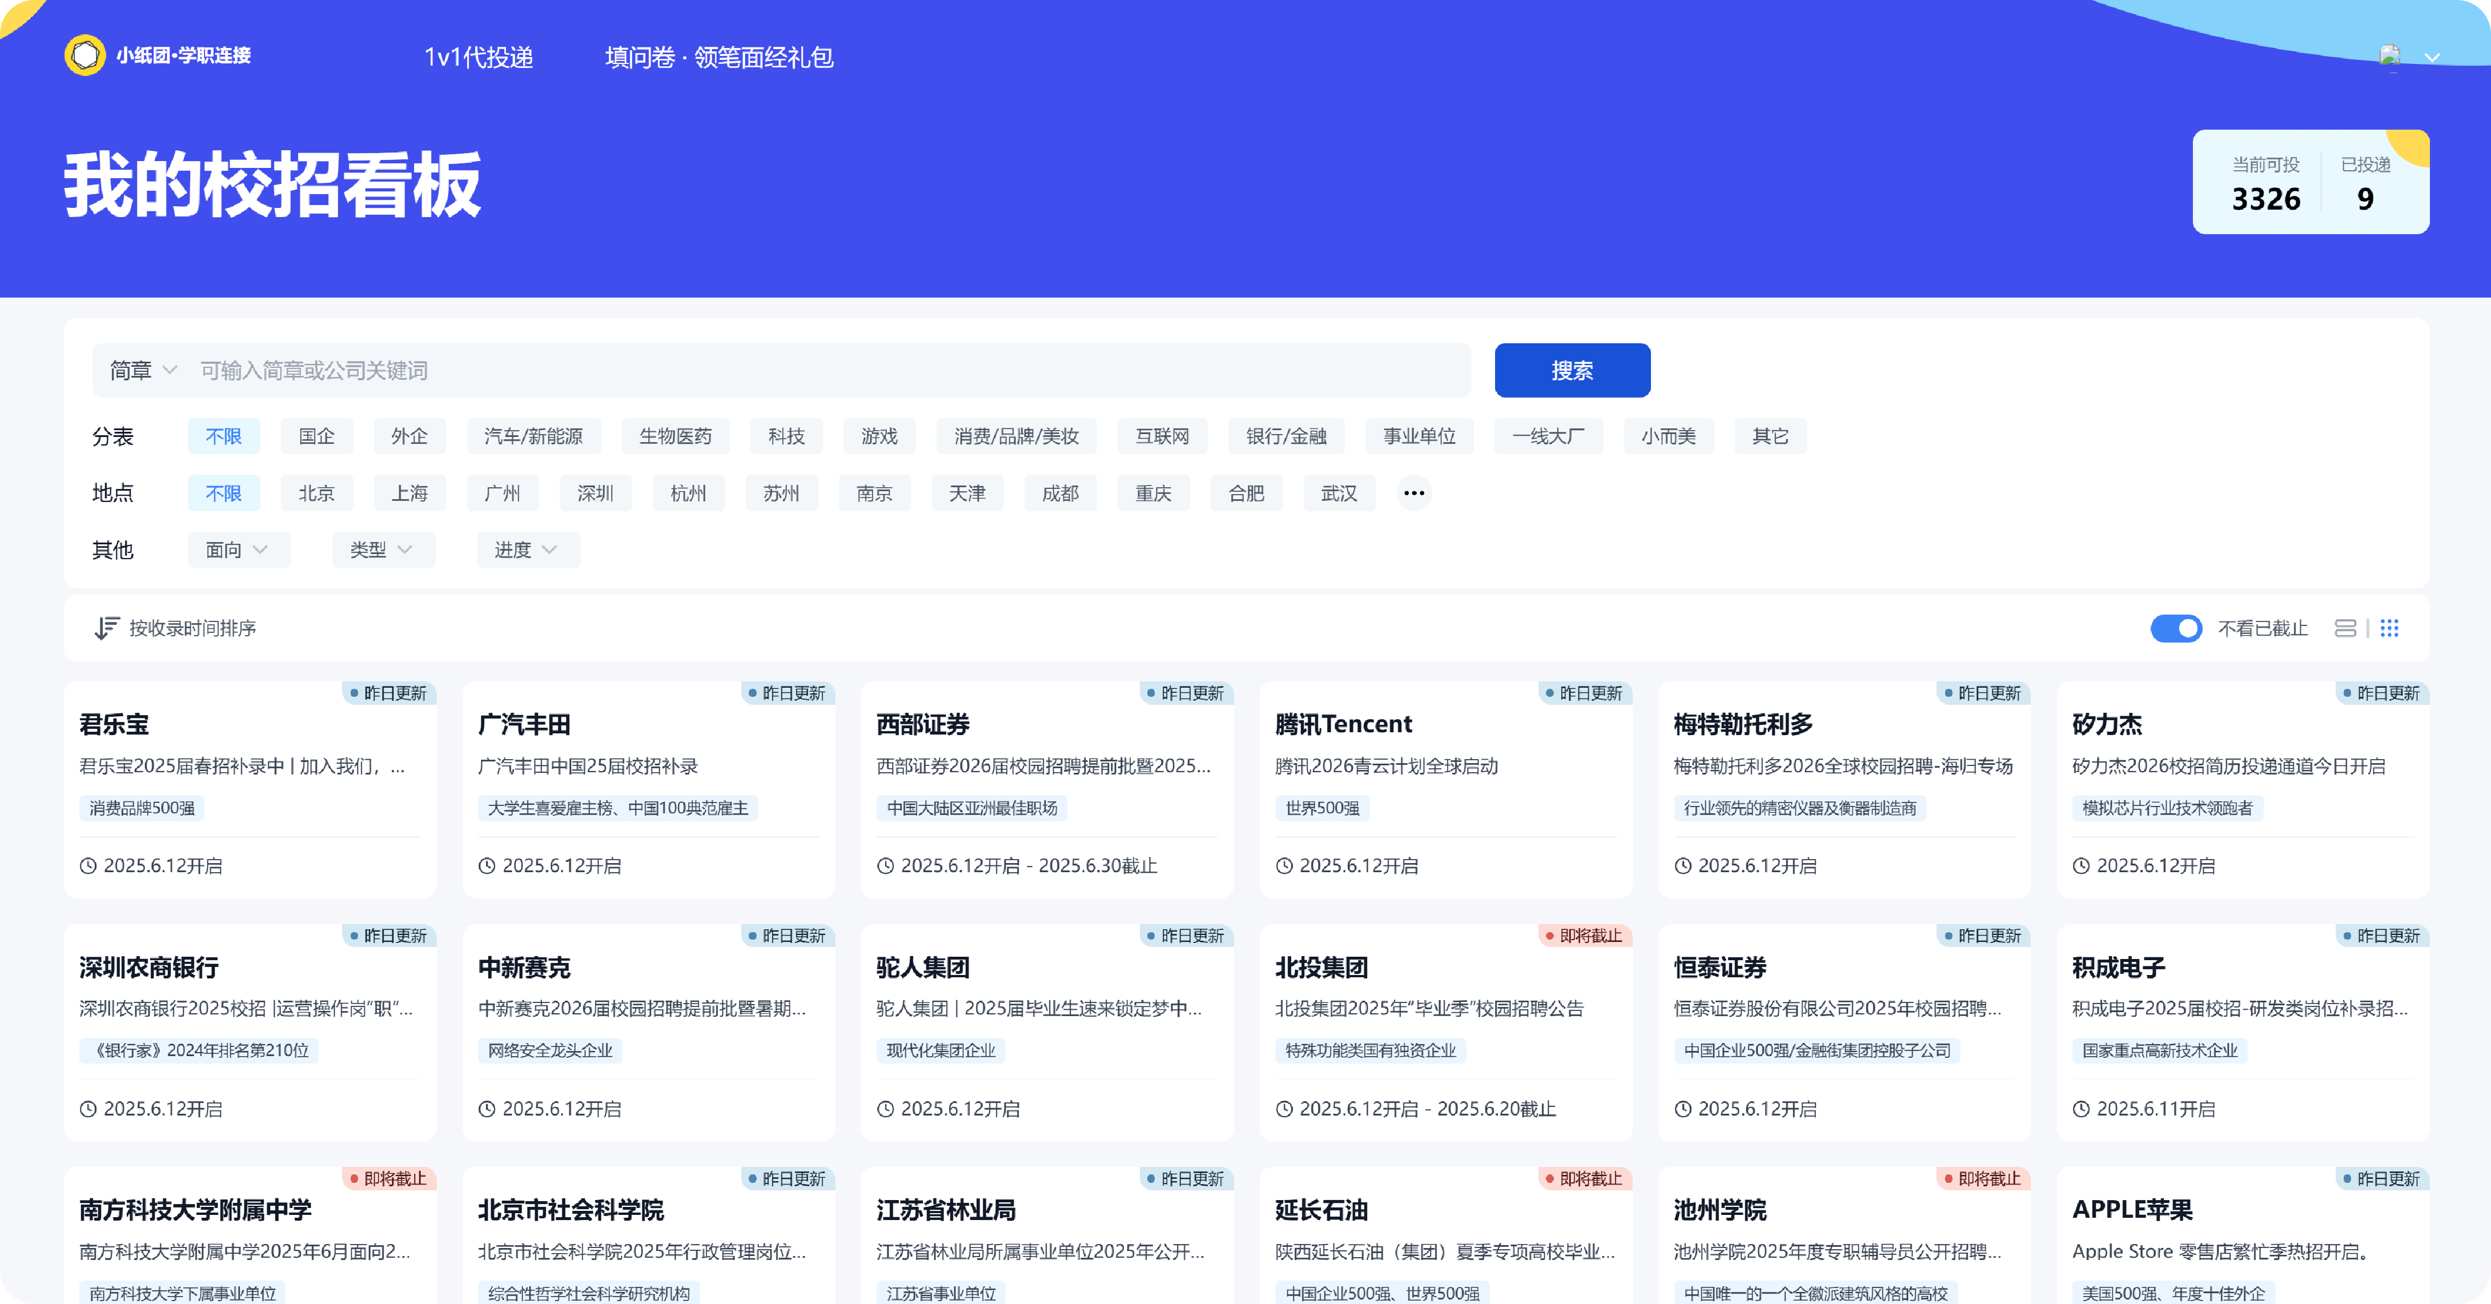
Task: Open the user avatar in the header
Action: (x=2389, y=57)
